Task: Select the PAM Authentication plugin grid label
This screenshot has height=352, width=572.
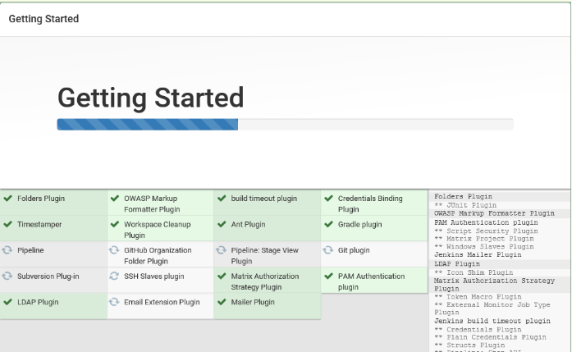Action: [x=372, y=281]
